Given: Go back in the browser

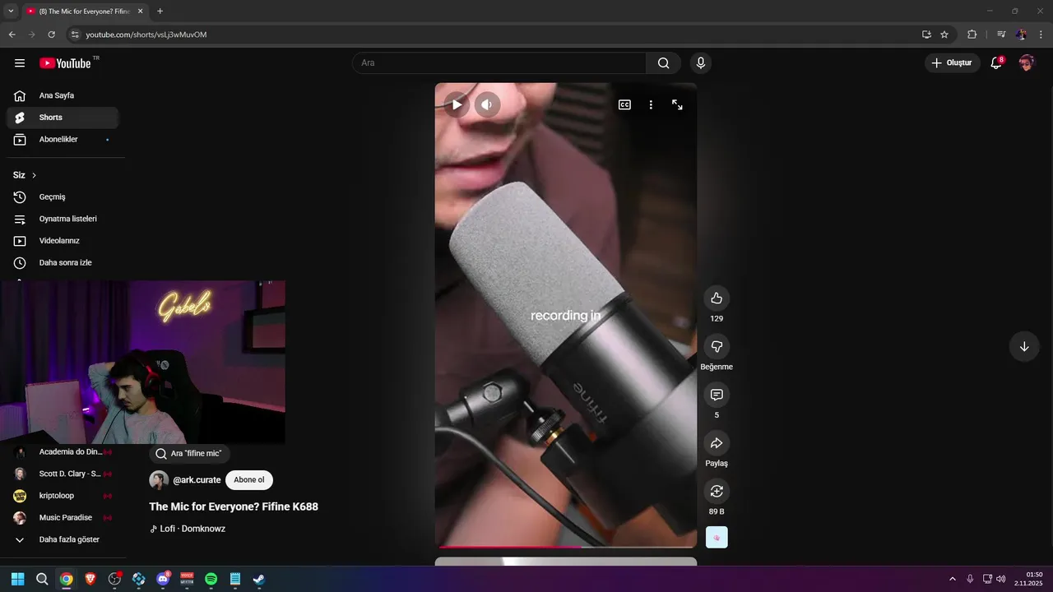Looking at the screenshot, I should (12, 35).
